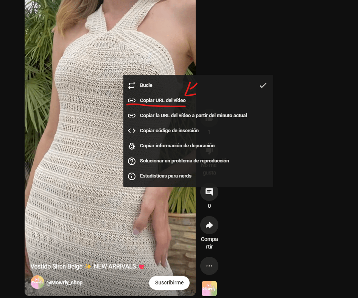Click the debug bug icon
Viewport: 358px width, 298px height.
pos(132,146)
